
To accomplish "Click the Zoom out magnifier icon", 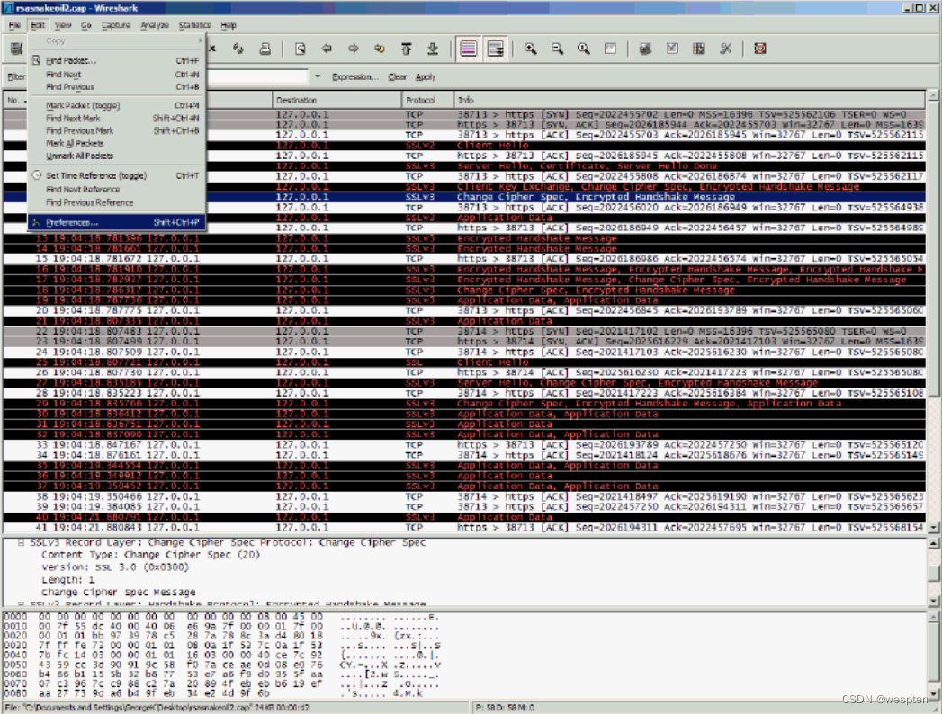I will click(x=558, y=49).
